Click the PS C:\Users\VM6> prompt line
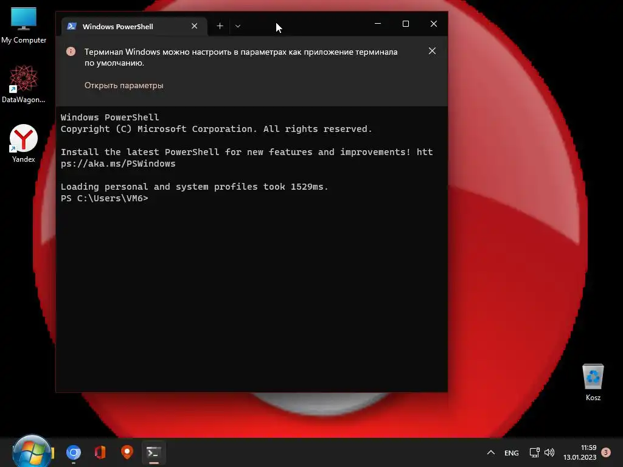Screen dimensions: 623x467 click(104, 198)
